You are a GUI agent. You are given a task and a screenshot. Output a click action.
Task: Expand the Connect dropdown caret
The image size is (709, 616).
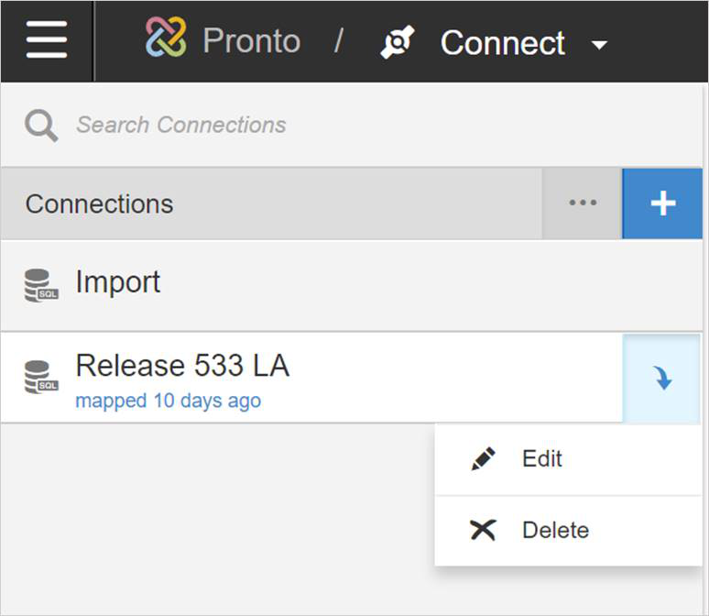599,45
